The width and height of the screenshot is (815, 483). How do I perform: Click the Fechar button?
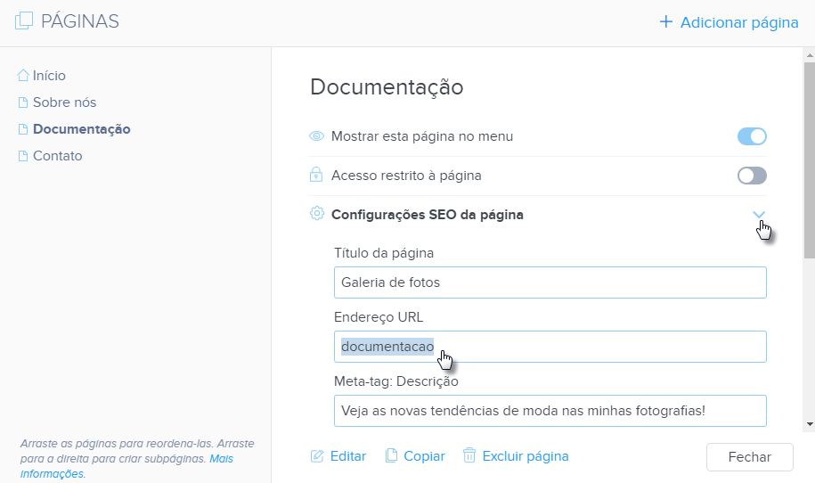pyautogui.click(x=749, y=456)
